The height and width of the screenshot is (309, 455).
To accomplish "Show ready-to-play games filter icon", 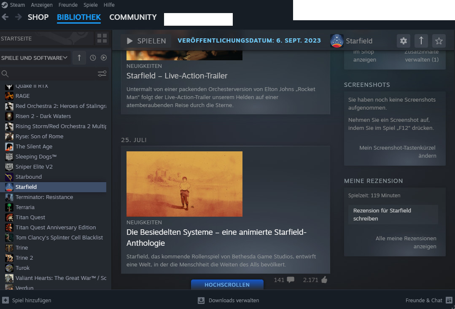I will pos(104,58).
